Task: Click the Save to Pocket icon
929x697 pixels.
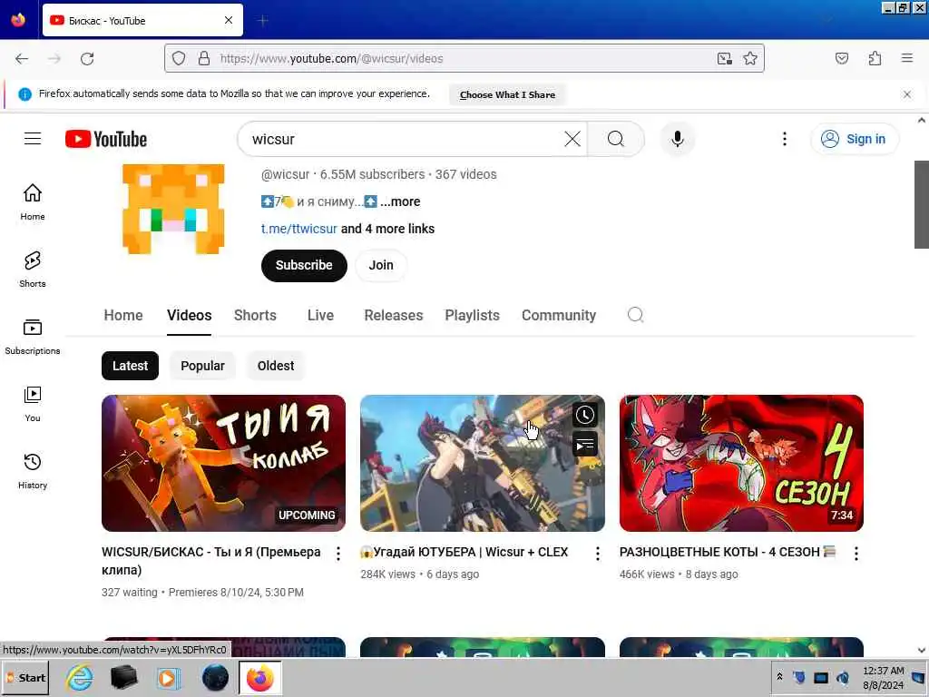Action: pyautogui.click(x=842, y=58)
